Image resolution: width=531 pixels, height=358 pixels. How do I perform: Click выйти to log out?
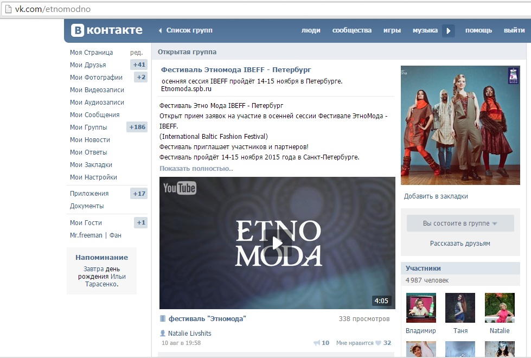pos(514,30)
